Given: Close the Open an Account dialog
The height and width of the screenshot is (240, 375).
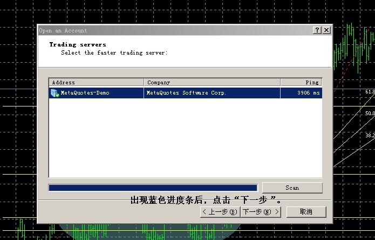Looking at the screenshot, I should [326, 30].
